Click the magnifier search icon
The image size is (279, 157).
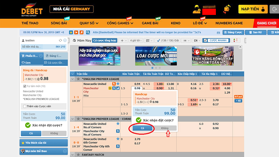pyautogui.click(x=88, y=32)
